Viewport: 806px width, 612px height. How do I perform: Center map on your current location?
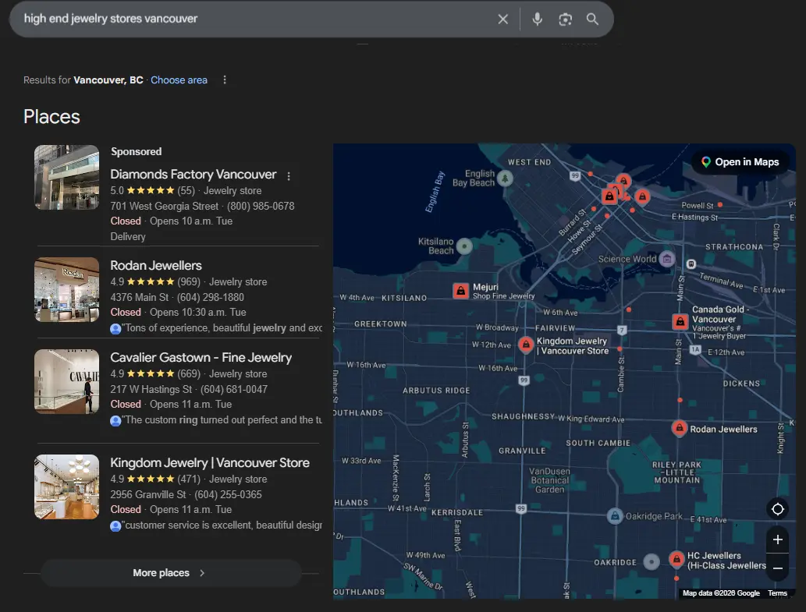777,510
